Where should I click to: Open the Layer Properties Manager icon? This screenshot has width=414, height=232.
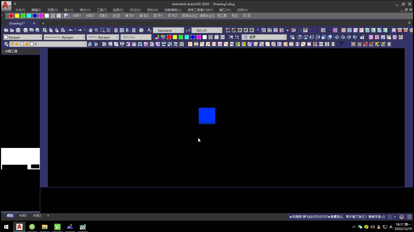pos(6,44)
